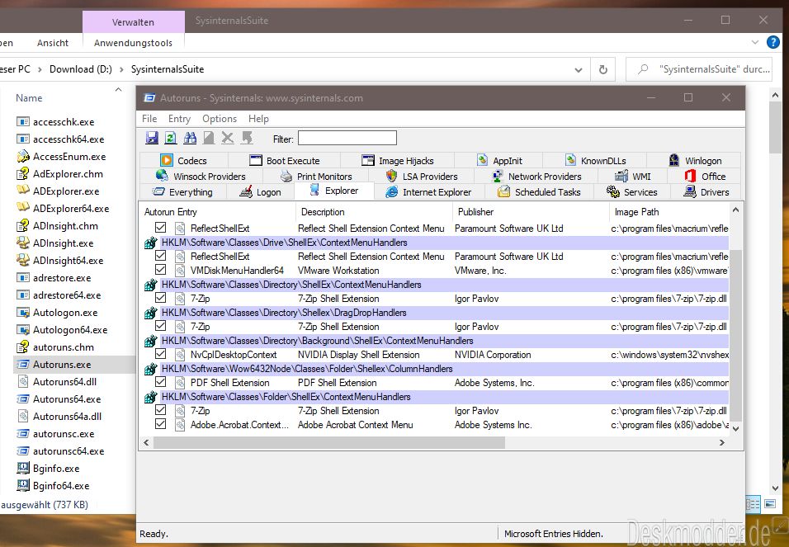Click the Save toolbar icon in Autoruns
The width and height of the screenshot is (789, 547).
152,138
